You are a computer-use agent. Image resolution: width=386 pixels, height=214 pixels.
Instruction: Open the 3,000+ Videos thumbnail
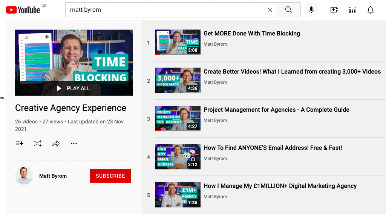[x=178, y=80]
